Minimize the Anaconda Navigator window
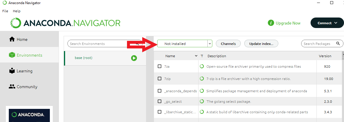The height and width of the screenshot is (122, 344). tap(318, 3)
